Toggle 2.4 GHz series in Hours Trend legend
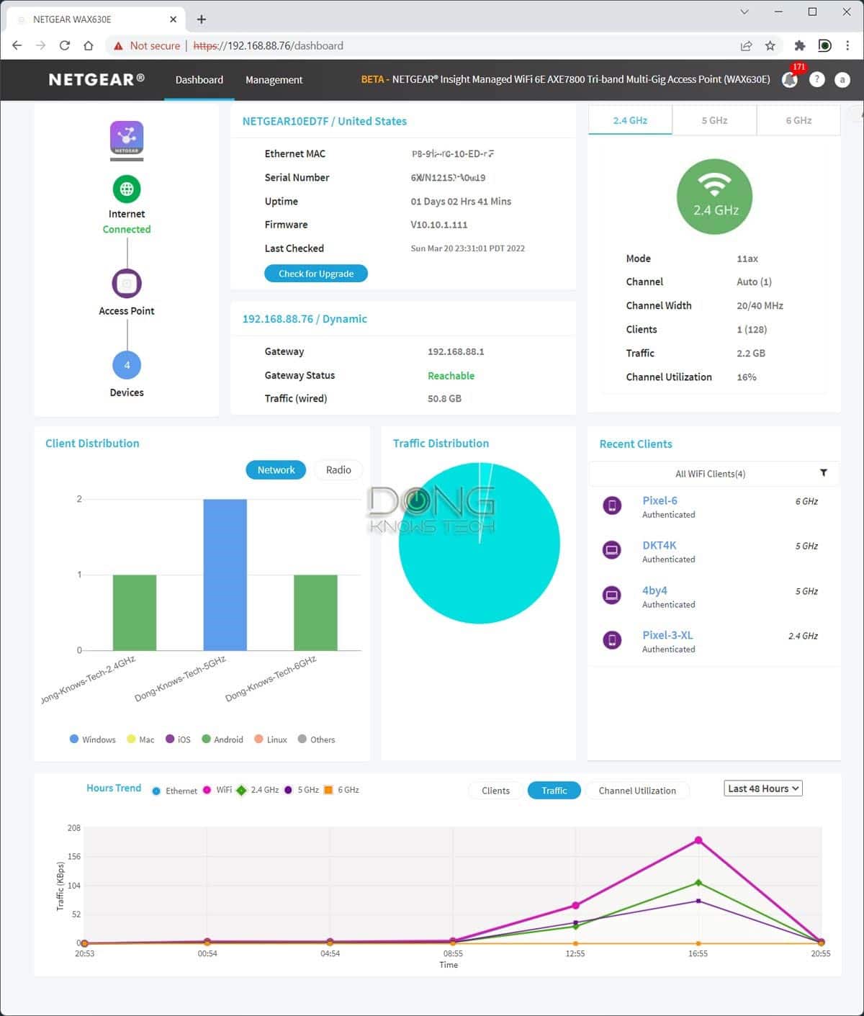The image size is (864, 1016). tap(258, 790)
